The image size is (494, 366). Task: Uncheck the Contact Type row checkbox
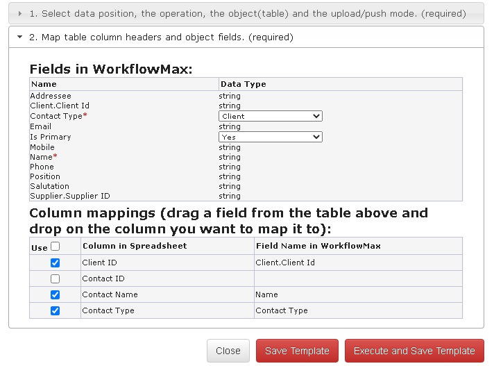(56, 310)
